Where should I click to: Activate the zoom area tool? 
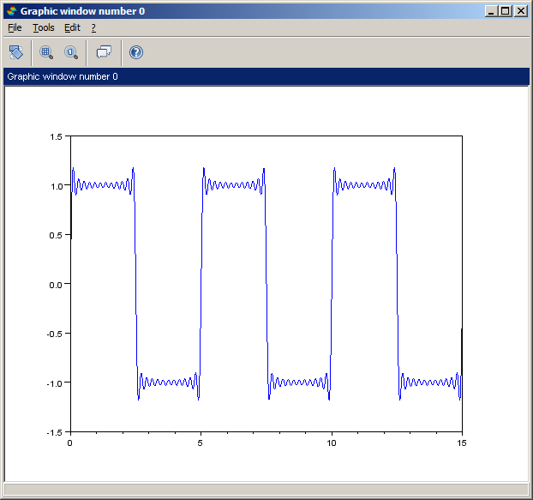(46, 52)
